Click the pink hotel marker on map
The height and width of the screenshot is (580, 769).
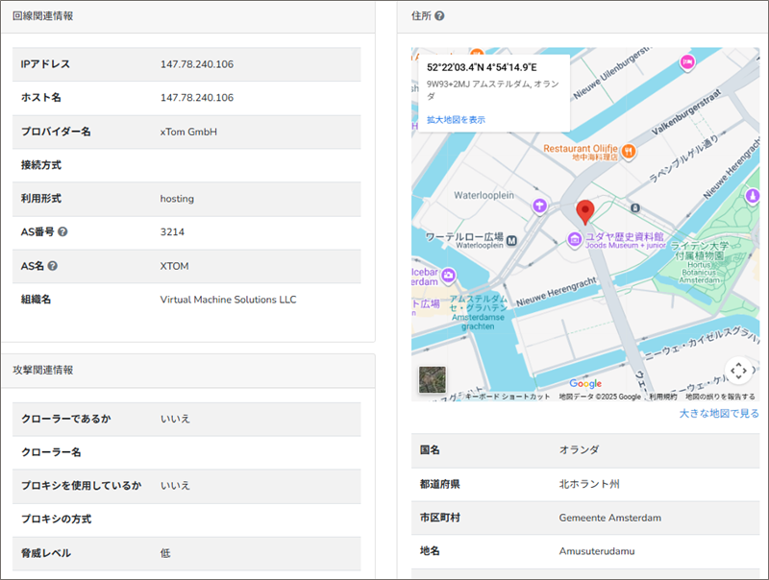coord(687,62)
